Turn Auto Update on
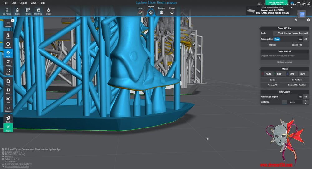Screen dimensions: 312x169 coord(300,39)
